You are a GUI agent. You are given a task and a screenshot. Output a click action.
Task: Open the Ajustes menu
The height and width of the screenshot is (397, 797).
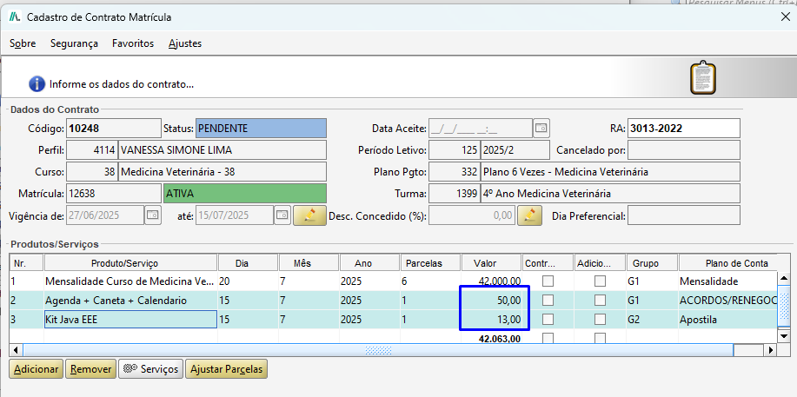point(185,43)
